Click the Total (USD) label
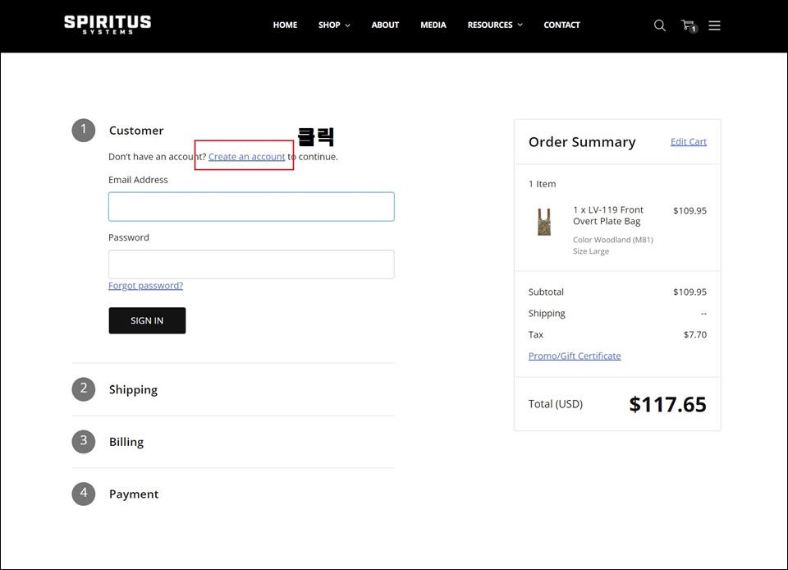 [556, 404]
